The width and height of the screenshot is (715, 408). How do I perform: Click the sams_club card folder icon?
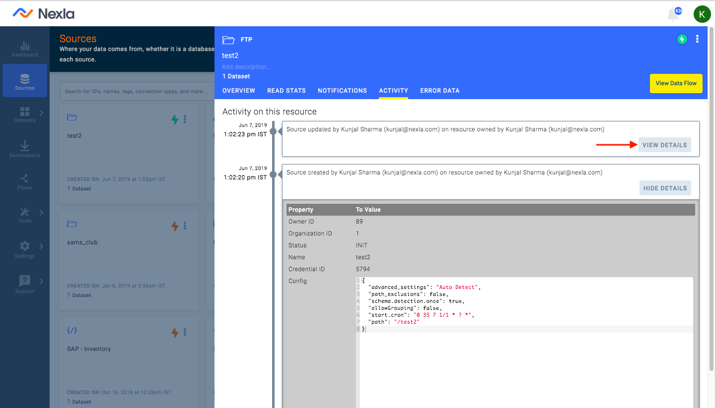[72, 224]
